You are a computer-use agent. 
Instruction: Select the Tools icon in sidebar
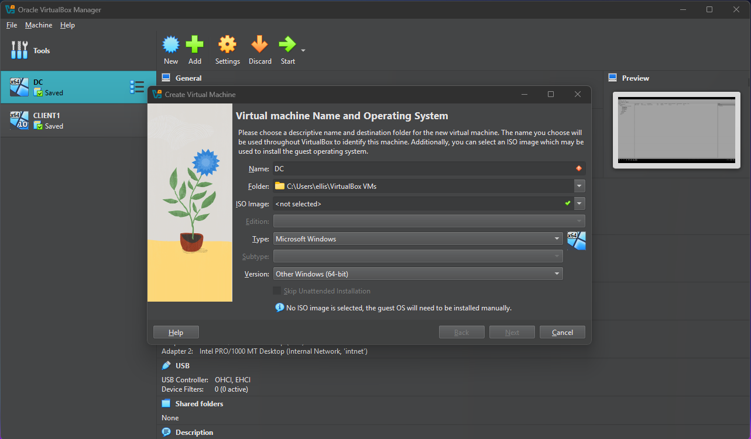pyautogui.click(x=19, y=50)
